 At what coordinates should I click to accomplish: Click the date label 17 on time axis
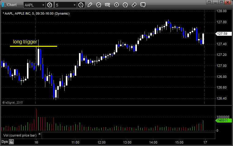pos(205,142)
